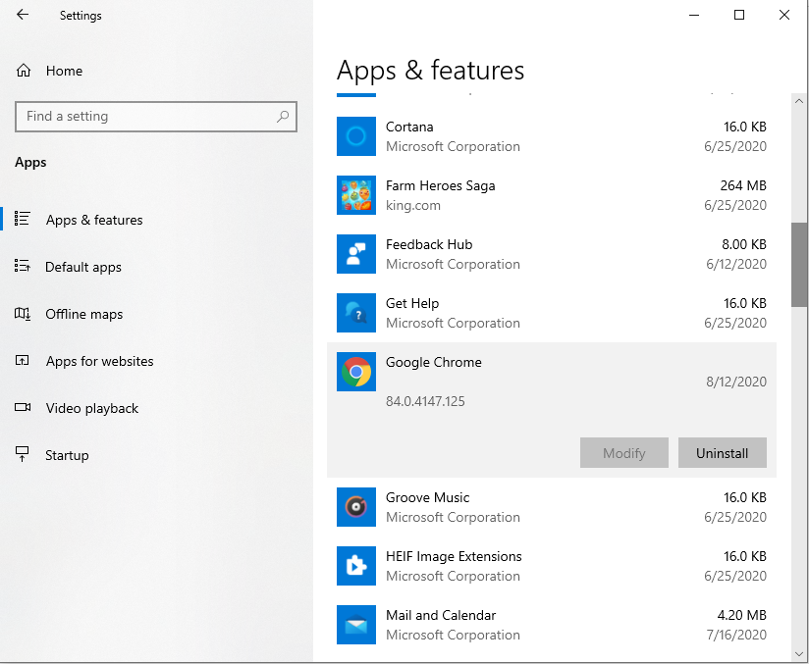
Task: Click the Apps & features sidebar icon
Action: tap(23, 219)
